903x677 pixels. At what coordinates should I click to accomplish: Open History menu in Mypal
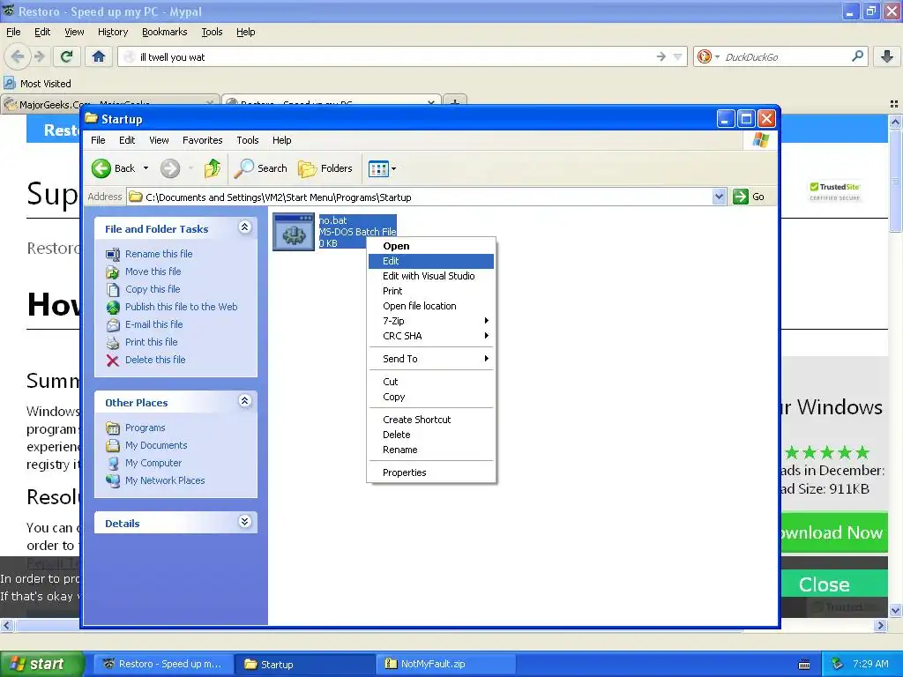(x=112, y=32)
